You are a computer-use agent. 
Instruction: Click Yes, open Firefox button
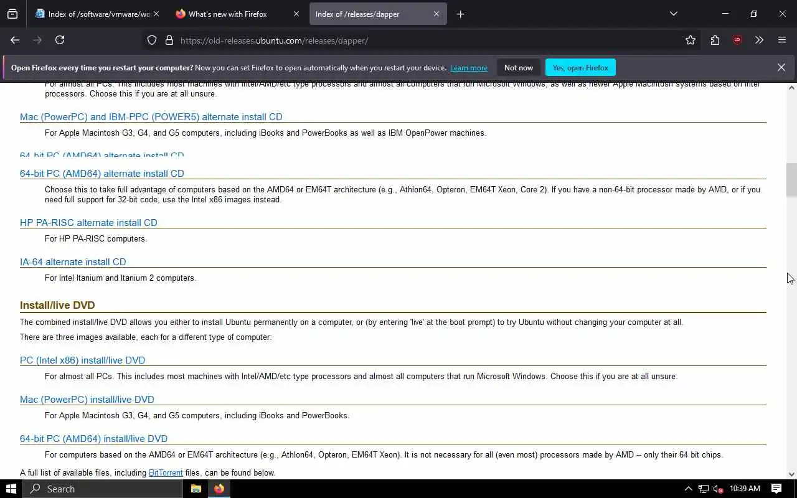tap(580, 67)
